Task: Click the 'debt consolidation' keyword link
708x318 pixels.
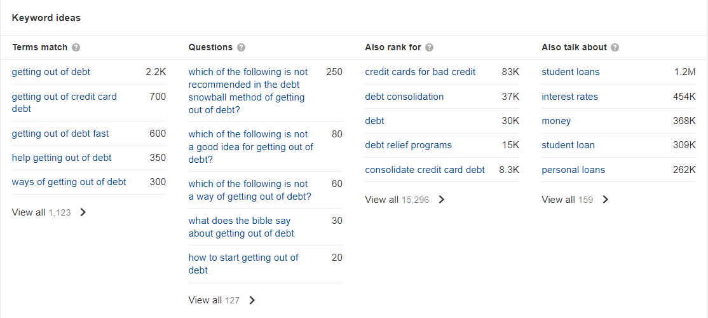Action: (404, 97)
